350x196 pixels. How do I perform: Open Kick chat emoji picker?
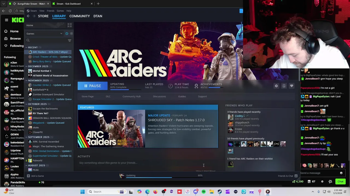pyautogui.click(x=341, y=173)
